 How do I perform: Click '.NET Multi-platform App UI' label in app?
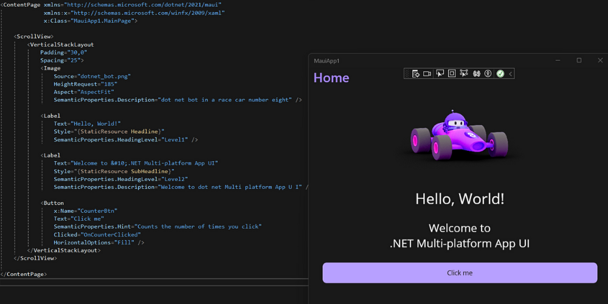click(x=460, y=244)
